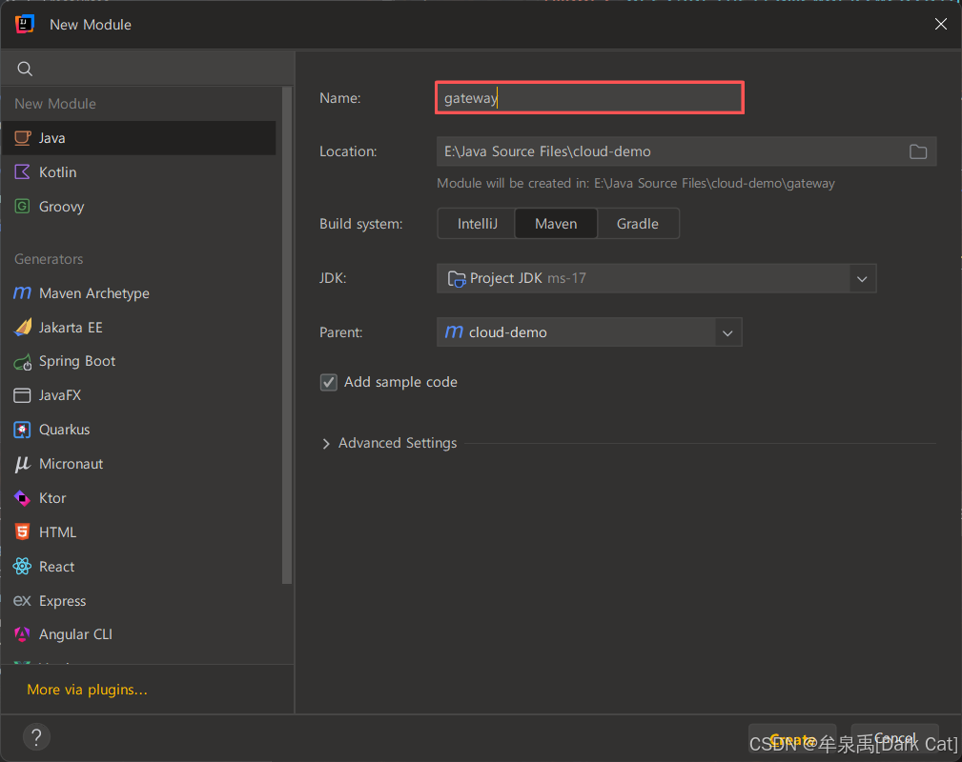Select the Micronaut generator
Screen dimensions: 962x762
point(138,464)
